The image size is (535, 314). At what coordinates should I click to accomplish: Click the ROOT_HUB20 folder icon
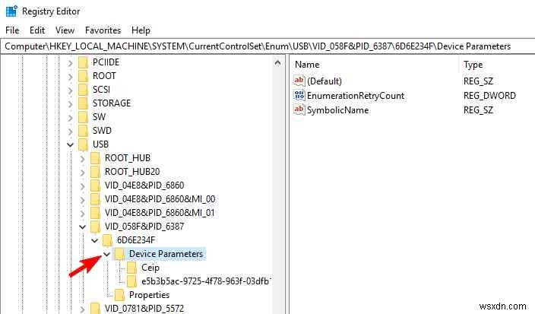click(x=95, y=172)
